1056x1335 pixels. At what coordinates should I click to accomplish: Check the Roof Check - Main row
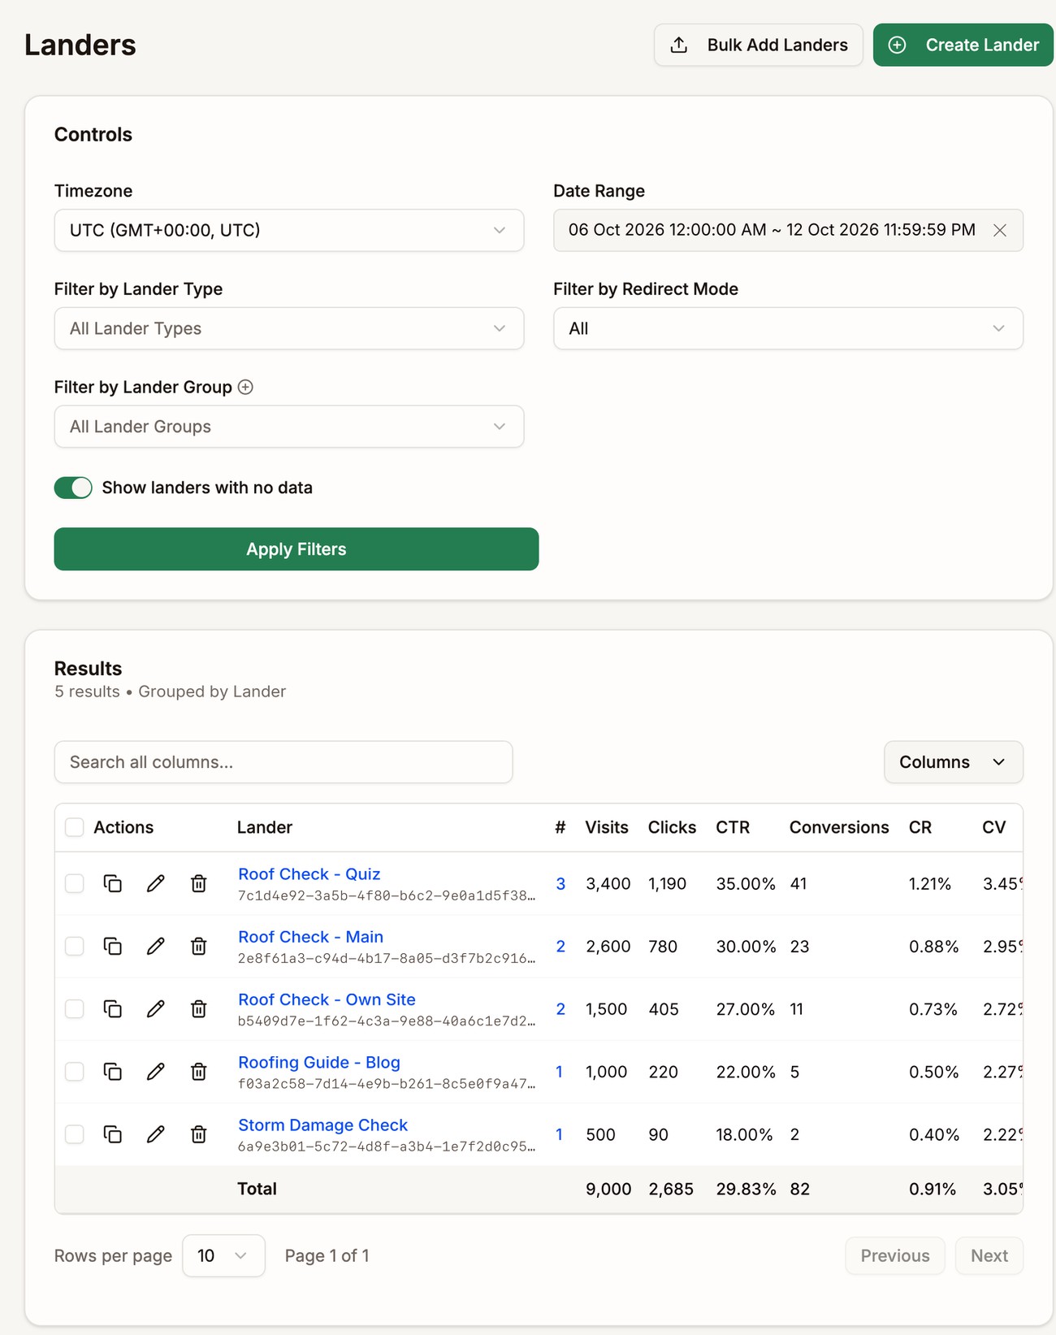coord(75,946)
